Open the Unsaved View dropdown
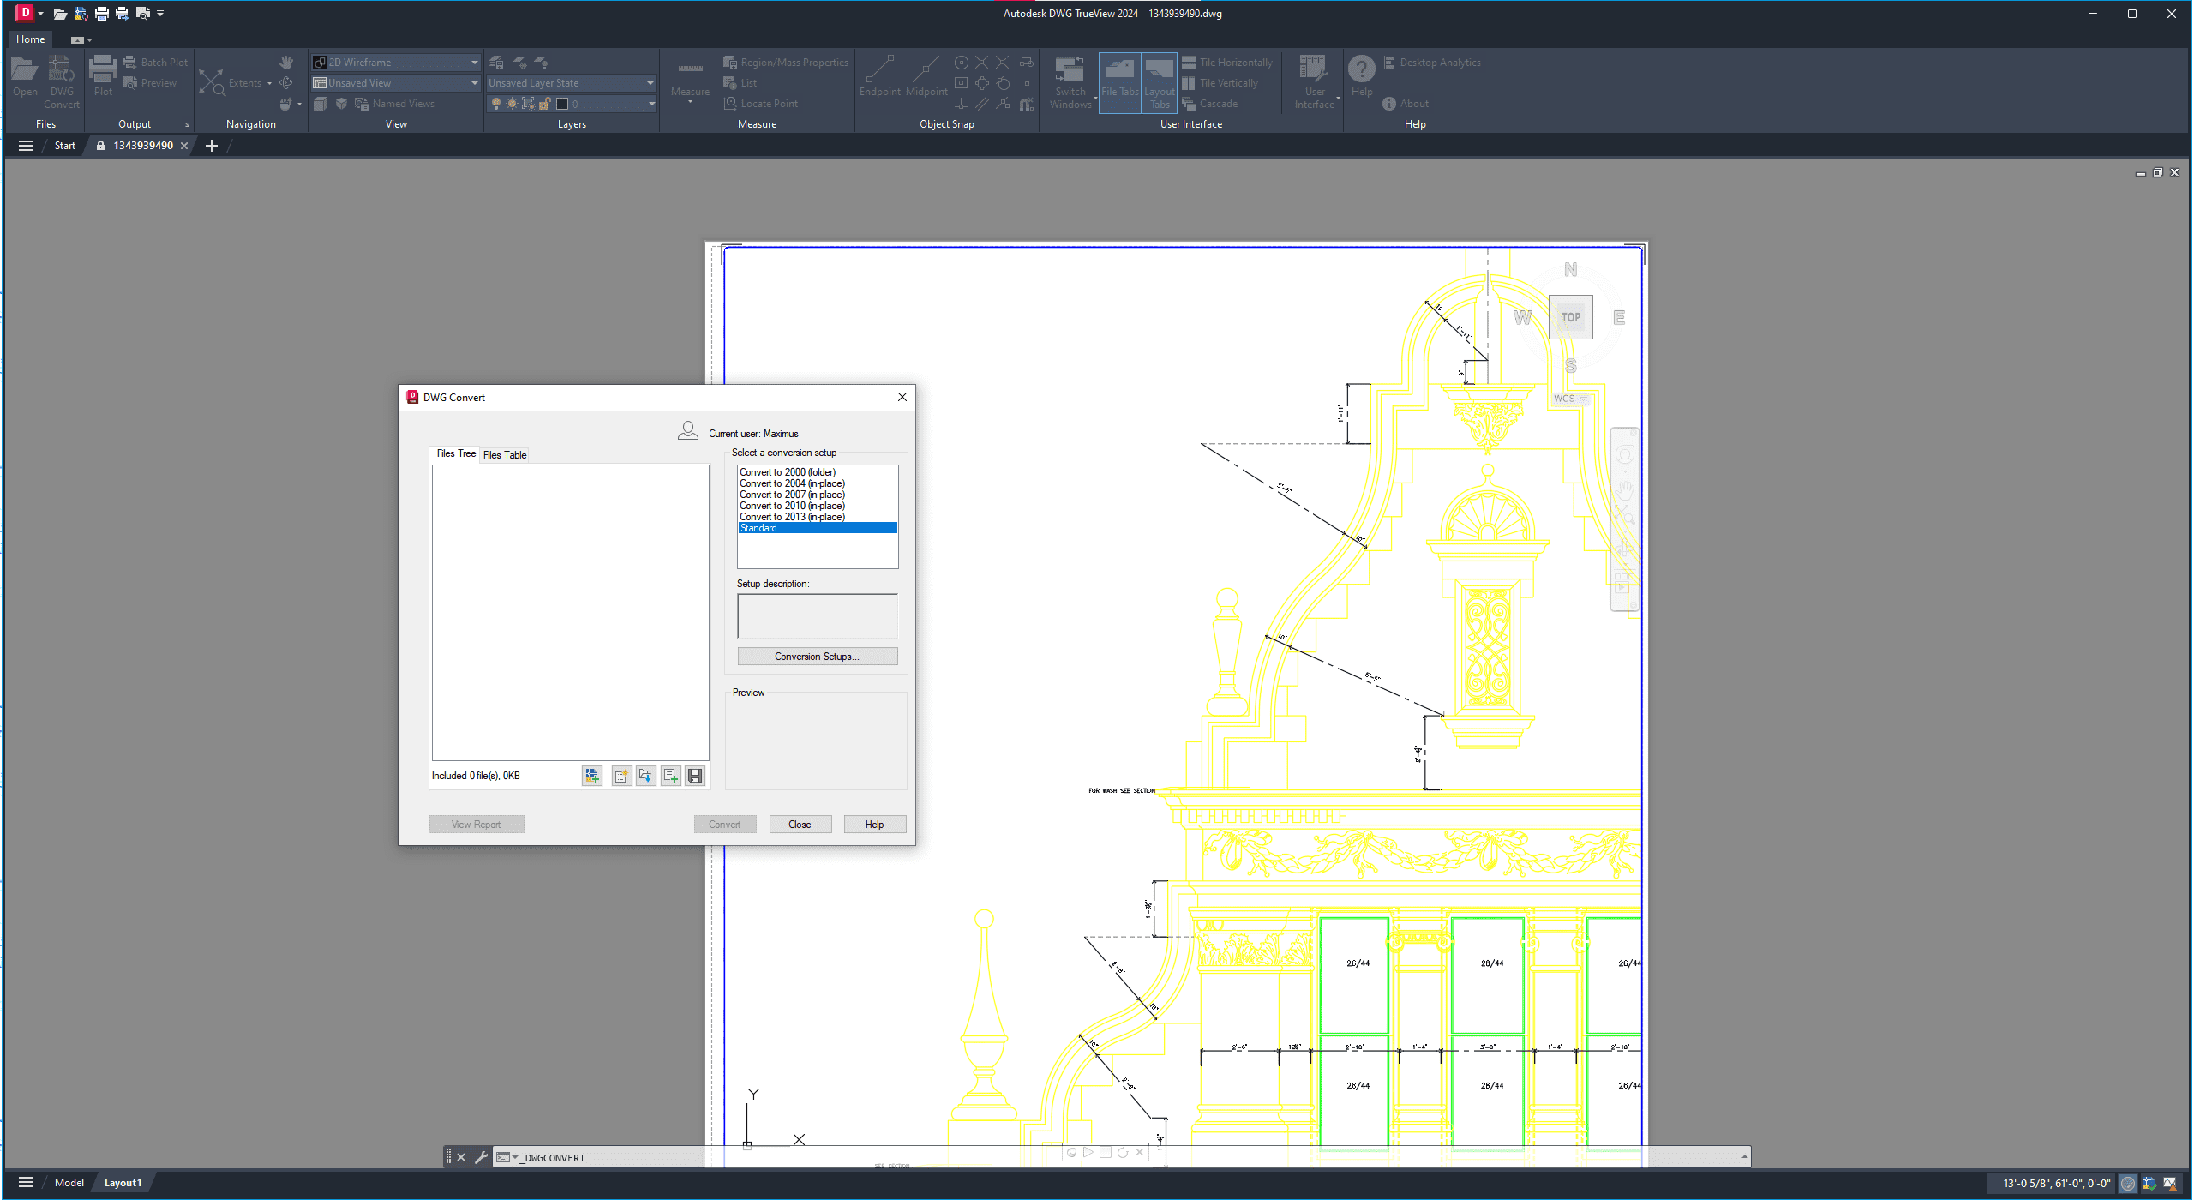Image resolution: width=2194 pixels, height=1200 pixels. coord(474,83)
